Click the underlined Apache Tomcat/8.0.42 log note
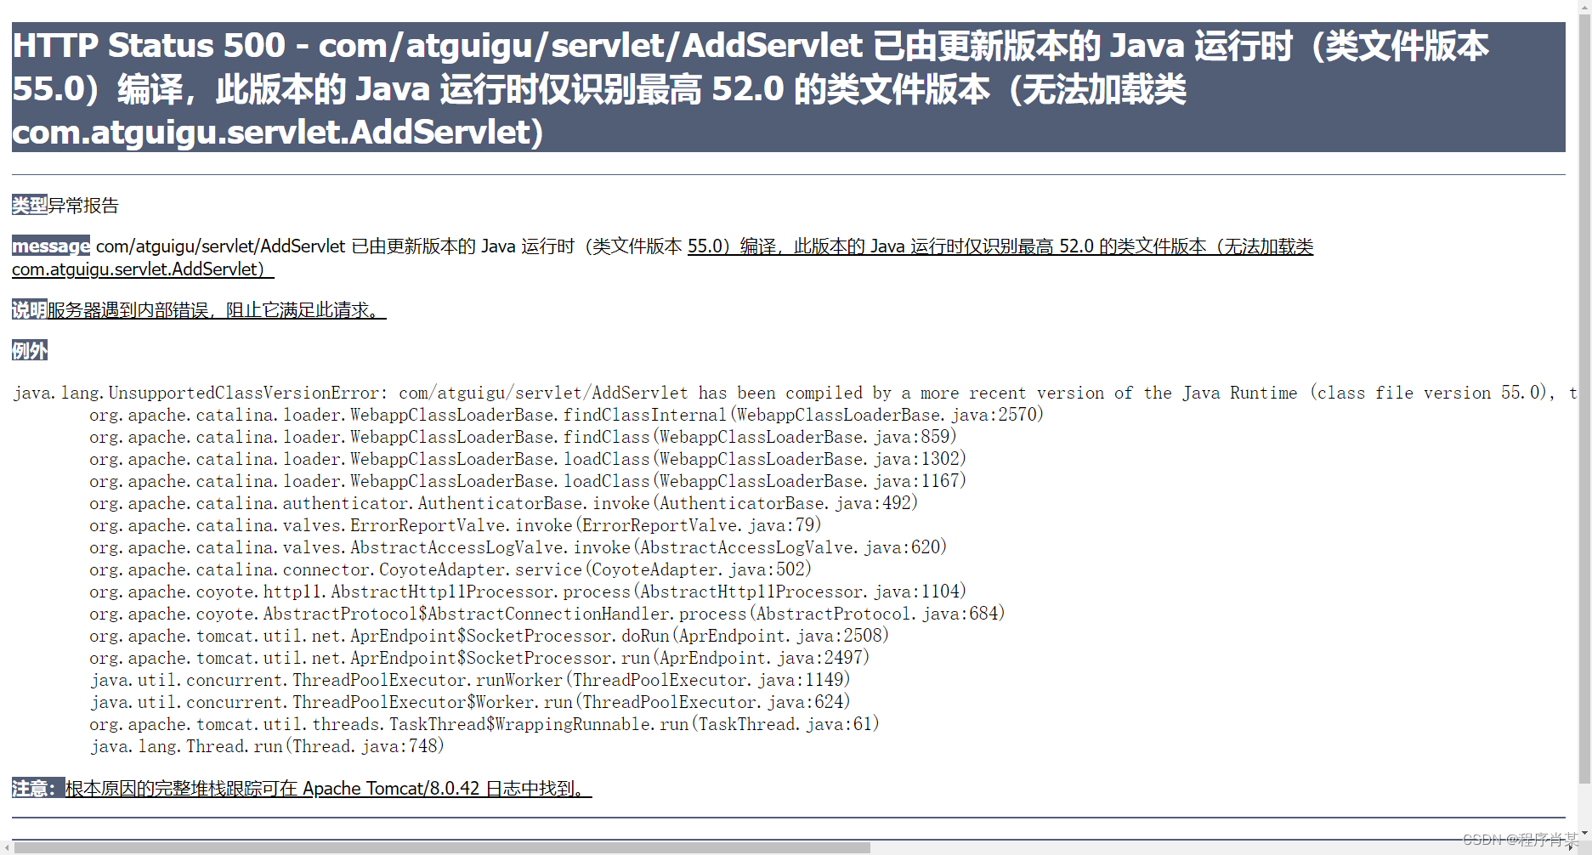The image size is (1592, 855). point(327,788)
